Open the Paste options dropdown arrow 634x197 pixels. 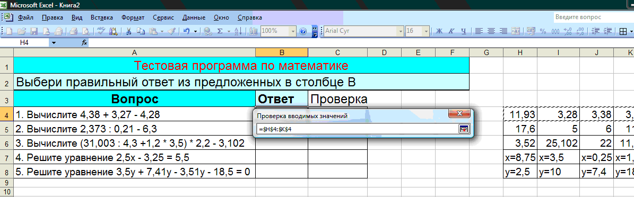162,31
